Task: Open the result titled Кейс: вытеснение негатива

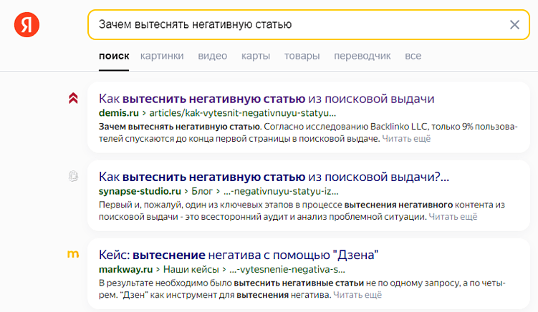Action: pyautogui.click(x=239, y=255)
